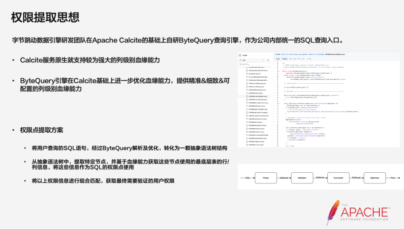Click the search magnifier icon beside branch selector

[268, 60]
